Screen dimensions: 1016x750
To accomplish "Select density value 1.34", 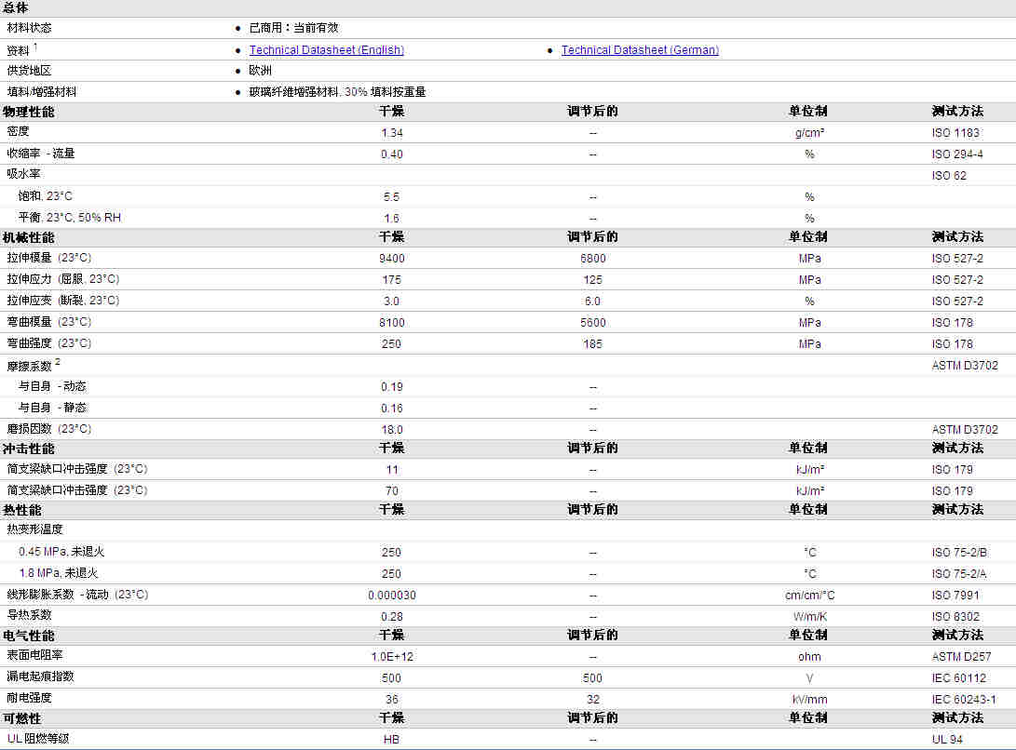I will click(x=391, y=133).
